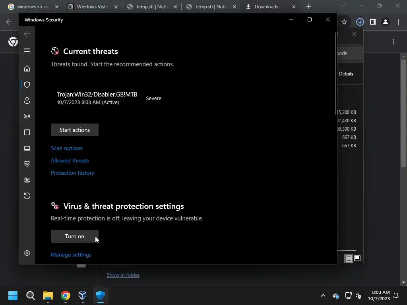Click Virus & threat protection settings heading
Viewport: 407px width, 305px height.
124,206
